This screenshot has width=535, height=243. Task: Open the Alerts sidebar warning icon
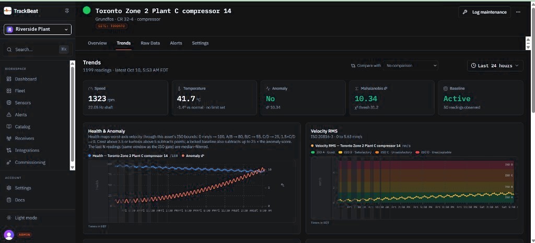pyautogui.click(x=9, y=115)
